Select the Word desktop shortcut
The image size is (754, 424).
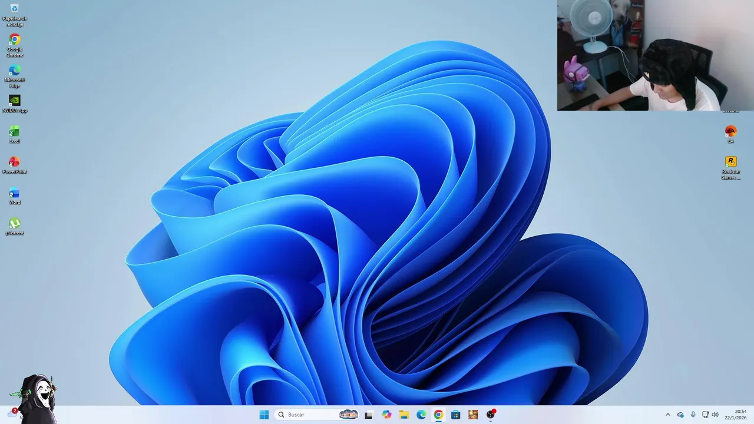click(15, 196)
